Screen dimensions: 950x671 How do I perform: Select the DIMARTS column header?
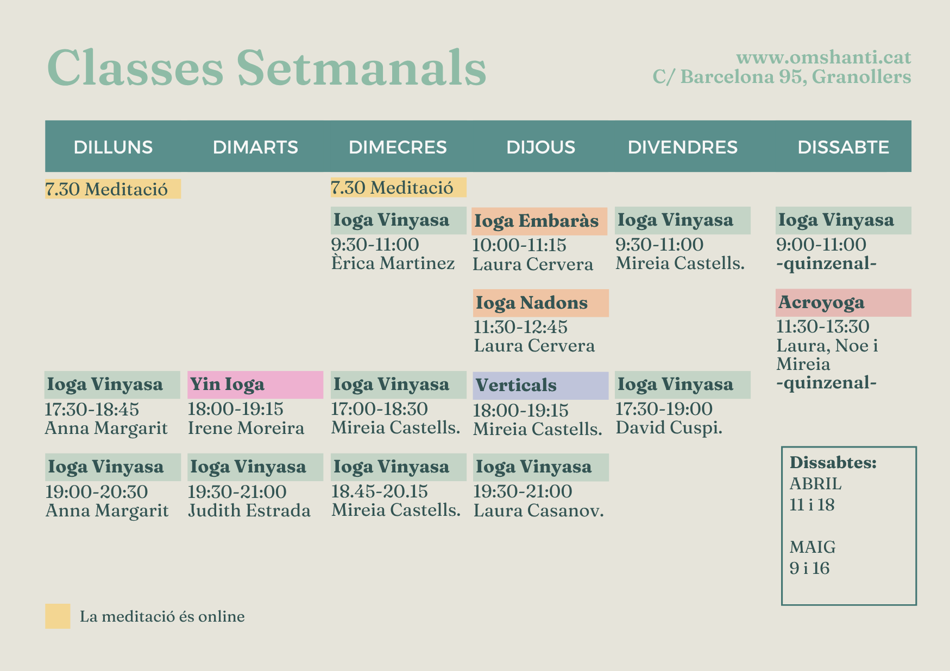(255, 147)
